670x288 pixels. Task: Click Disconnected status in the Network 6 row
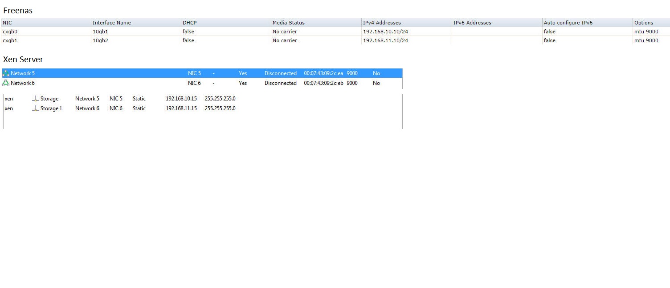[281, 83]
